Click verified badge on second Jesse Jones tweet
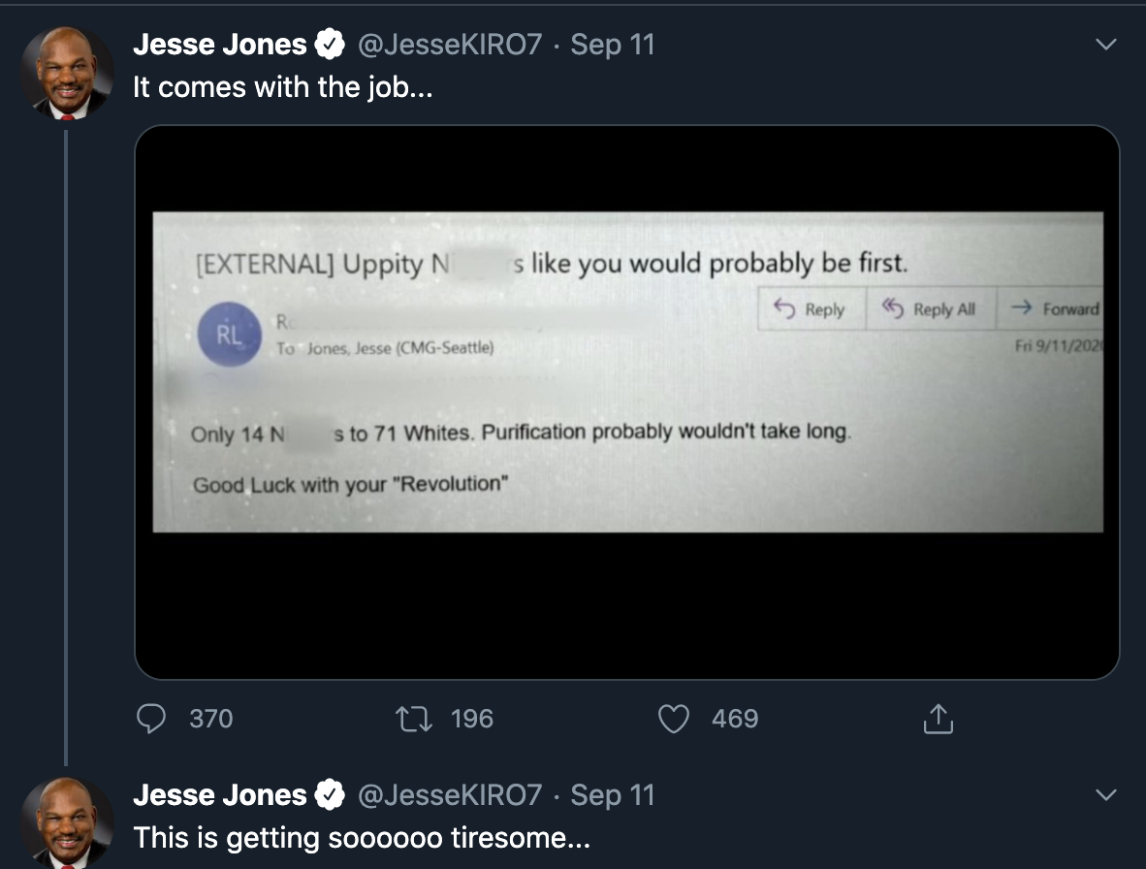This screenshot has height=869, width=1146. click(x=330, y=795)
